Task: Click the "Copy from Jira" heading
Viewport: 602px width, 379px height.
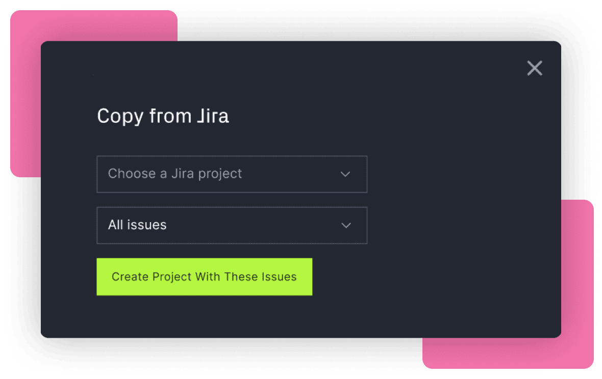Action: point(163,116)
